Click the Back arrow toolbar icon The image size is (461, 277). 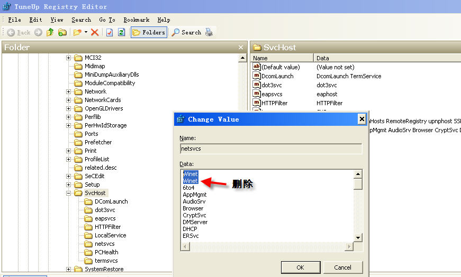[x=11, y=32]
